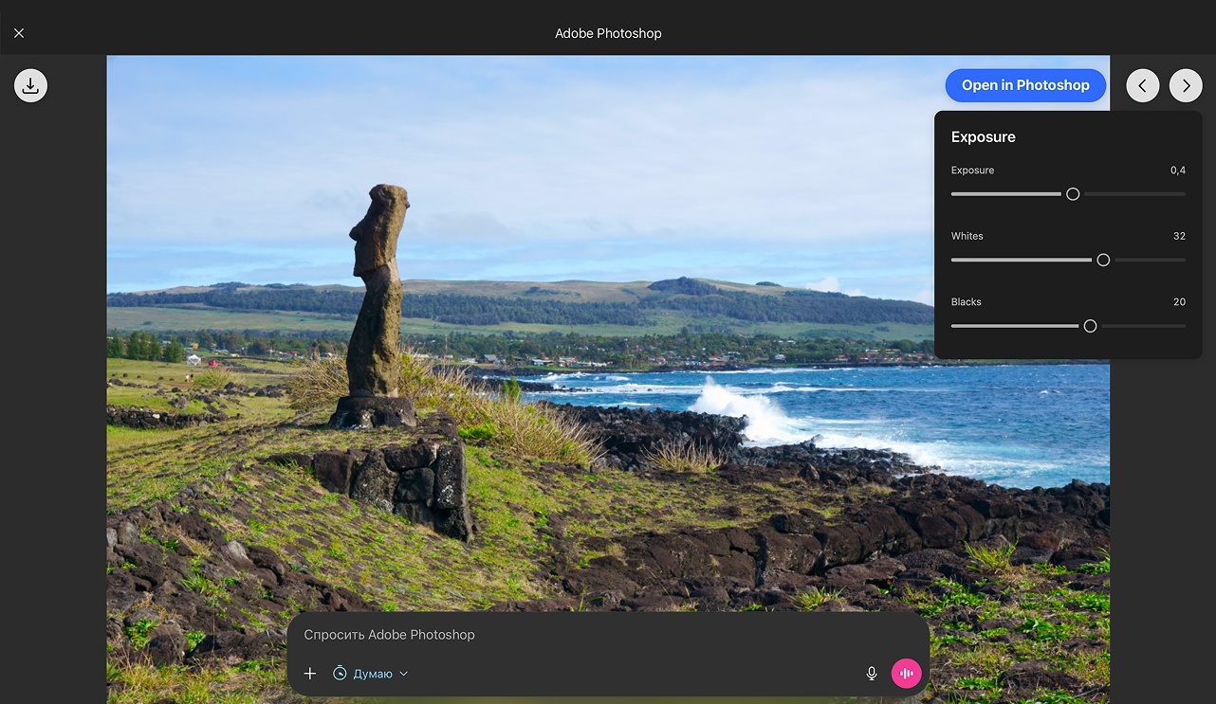
Task: Click the Whites value 32
Action: coord(1179,236)
